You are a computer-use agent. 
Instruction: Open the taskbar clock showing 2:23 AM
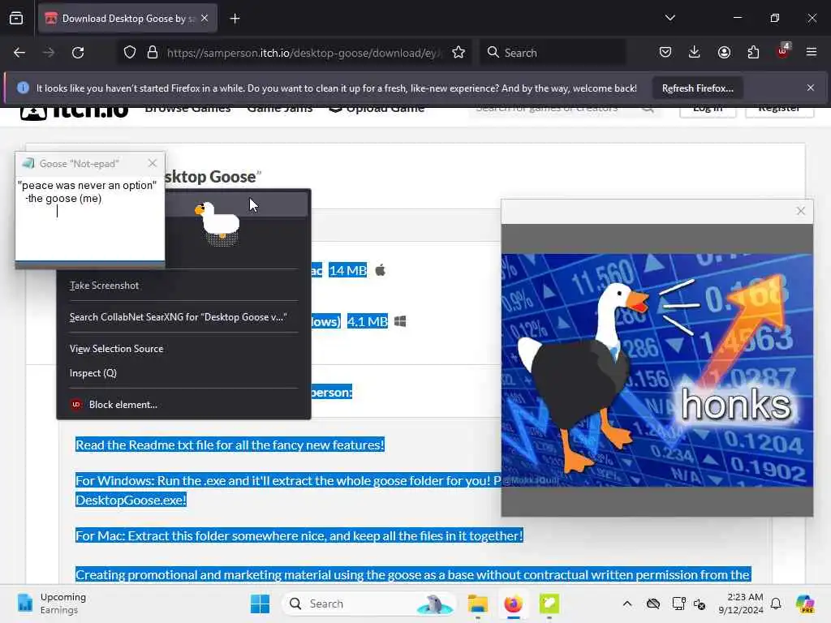point(740,604)
